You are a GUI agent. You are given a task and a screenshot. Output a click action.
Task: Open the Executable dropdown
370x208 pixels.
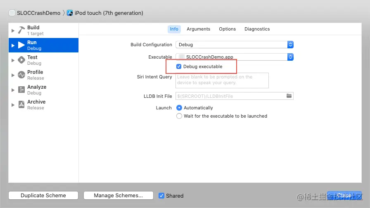235,57
